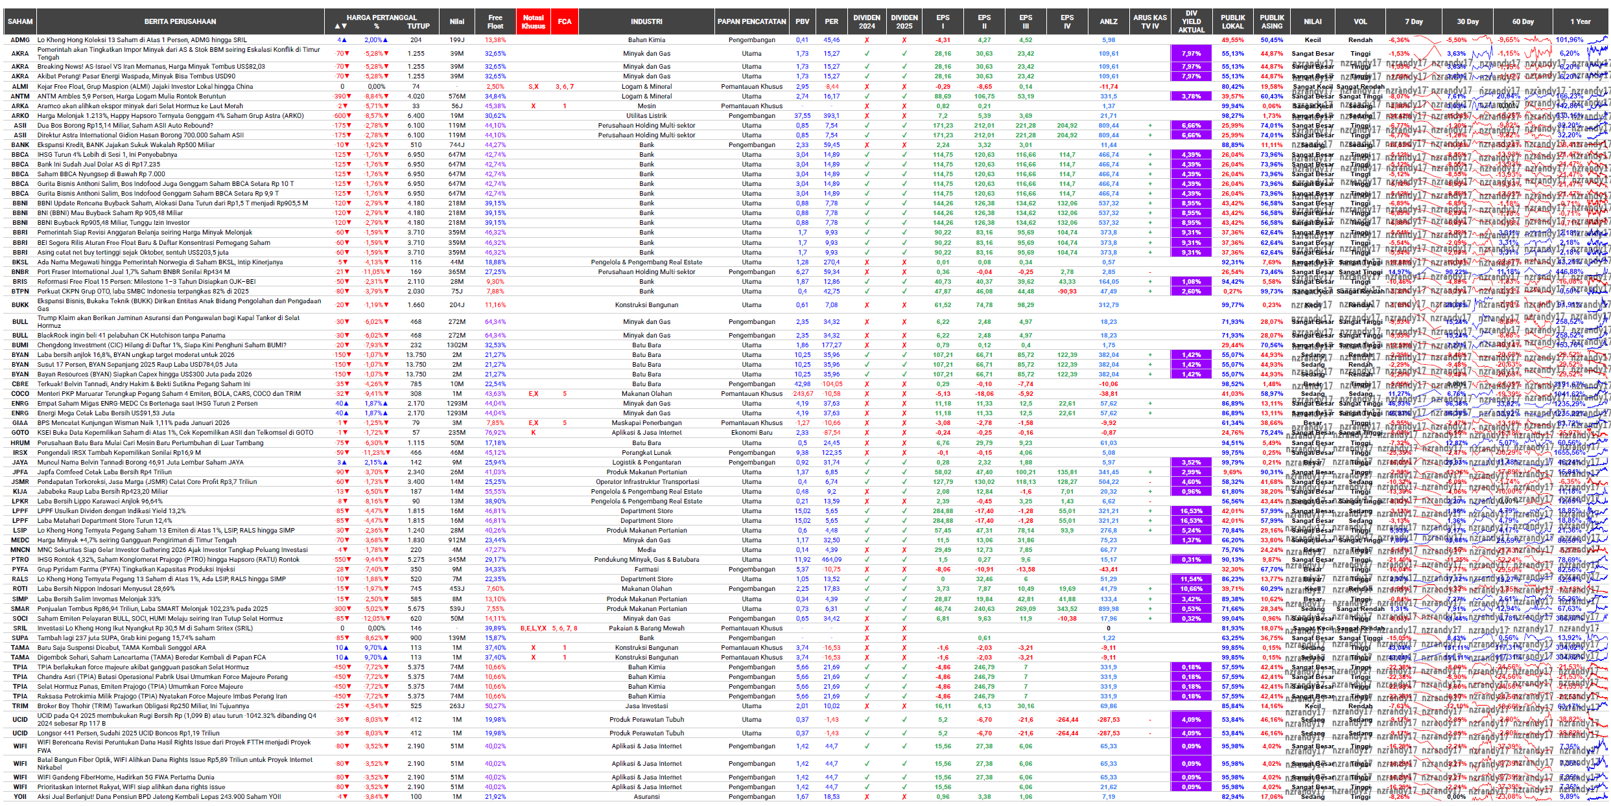Click BRIS's green Dividen 2025 checkmark

coord(904,282)
